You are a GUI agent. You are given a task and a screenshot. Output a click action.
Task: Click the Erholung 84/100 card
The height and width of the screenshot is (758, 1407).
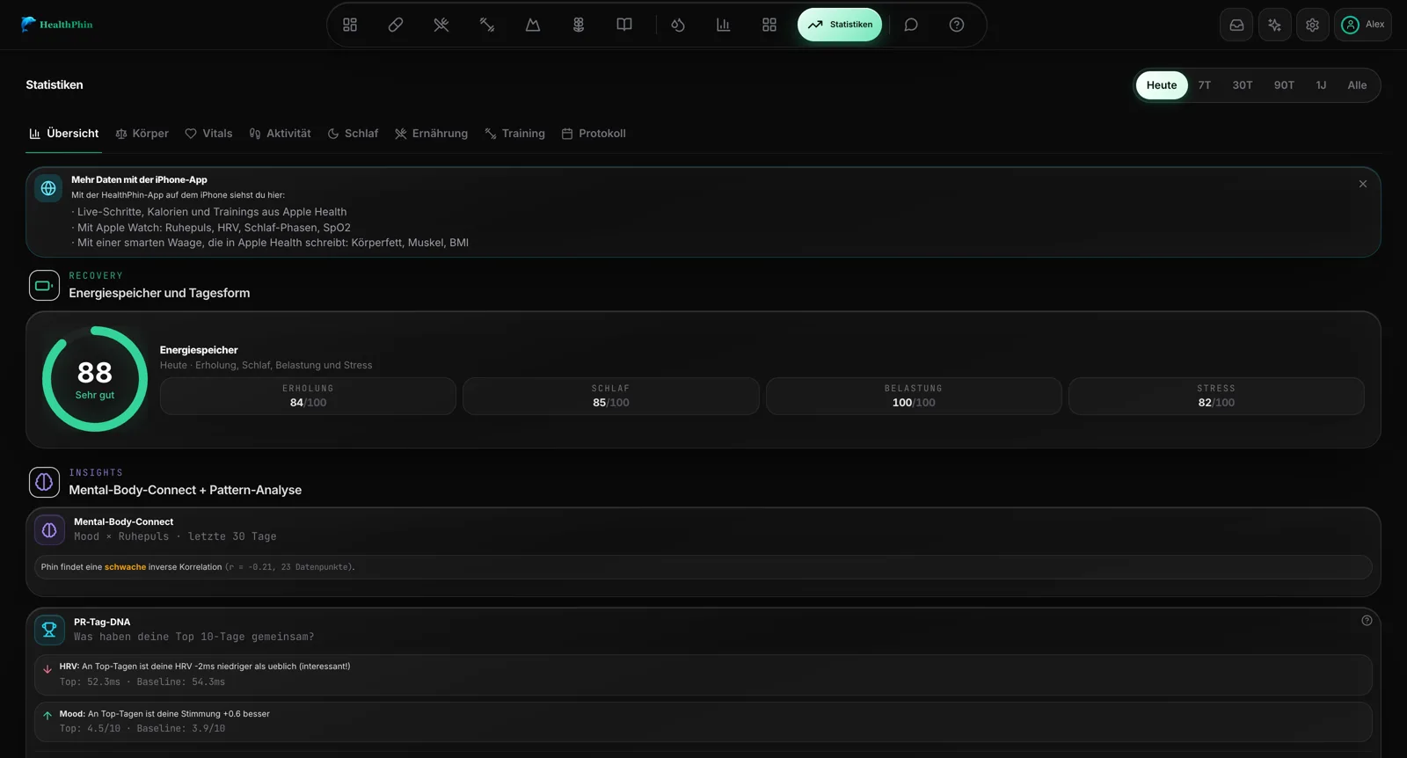[308, 396]
